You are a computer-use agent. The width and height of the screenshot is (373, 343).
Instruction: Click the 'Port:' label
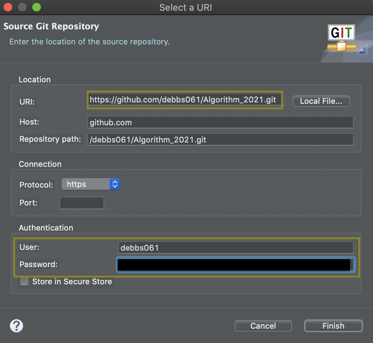29,203
